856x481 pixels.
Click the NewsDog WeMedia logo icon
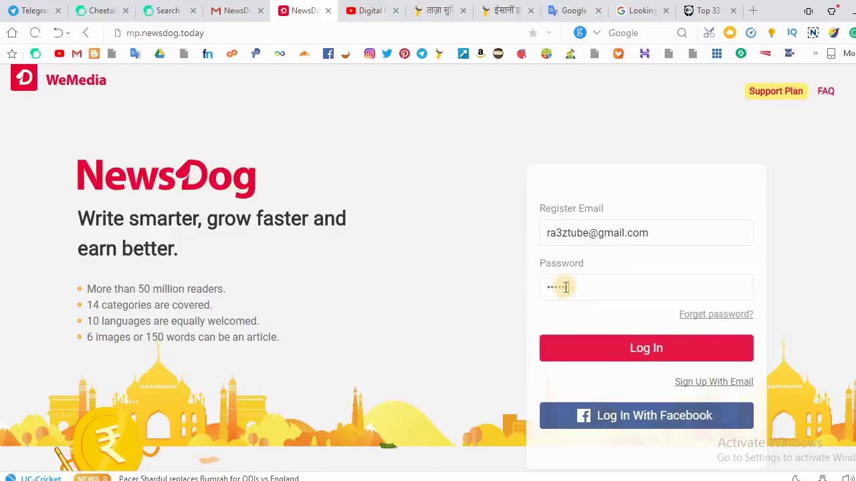(x=24, y=78)
